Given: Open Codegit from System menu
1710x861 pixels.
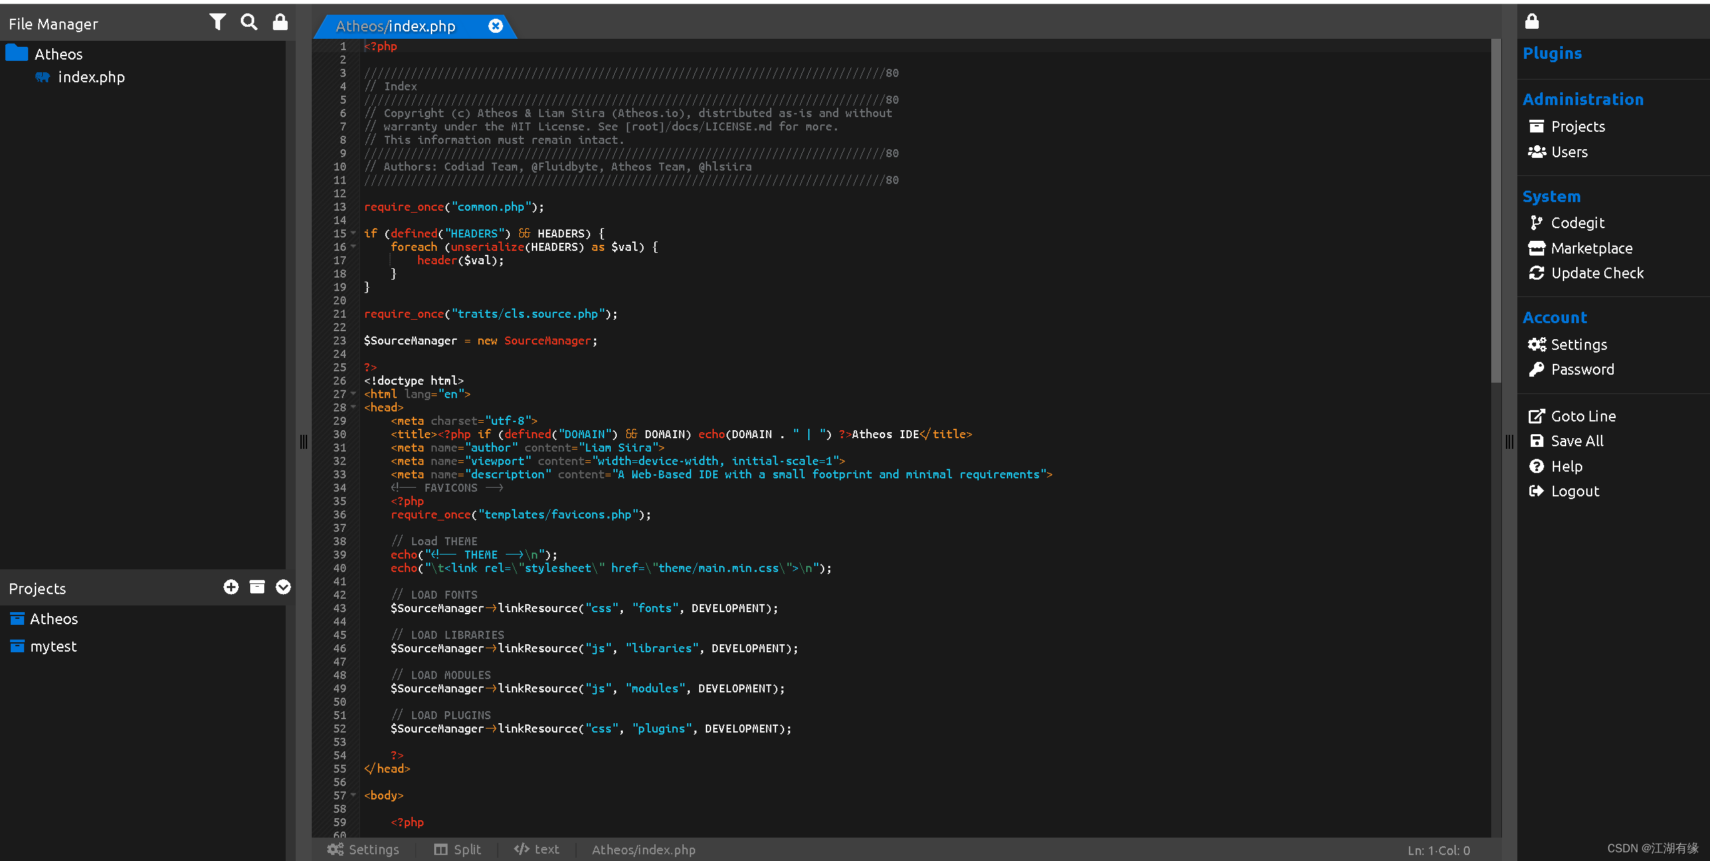Looking at the screenshot, I should (1577, 223).
